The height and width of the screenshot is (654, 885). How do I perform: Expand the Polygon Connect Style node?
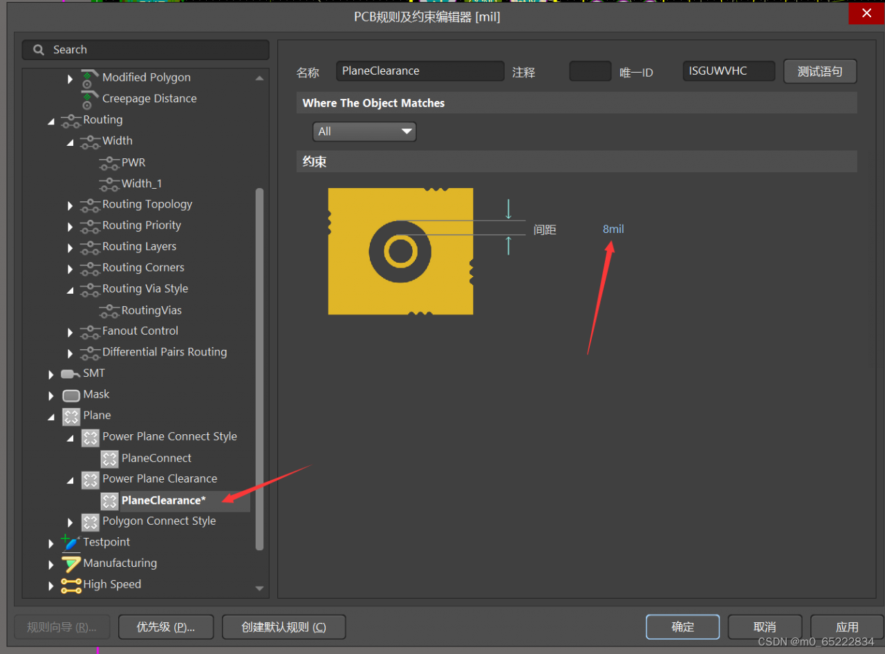point(71,522)
